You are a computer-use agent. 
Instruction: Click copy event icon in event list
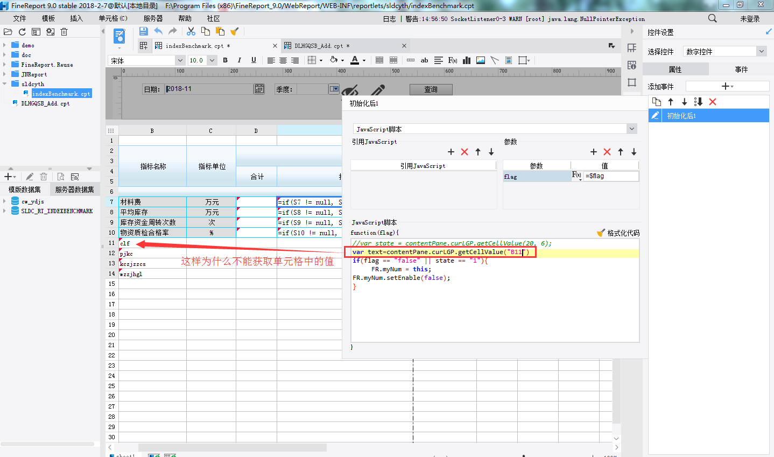click(656, 102)
